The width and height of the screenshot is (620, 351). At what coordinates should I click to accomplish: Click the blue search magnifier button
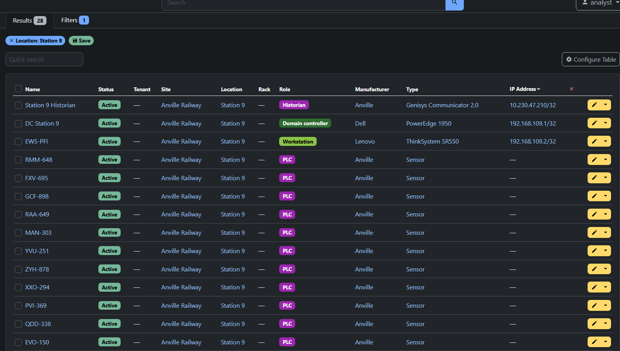coord(454,3)
